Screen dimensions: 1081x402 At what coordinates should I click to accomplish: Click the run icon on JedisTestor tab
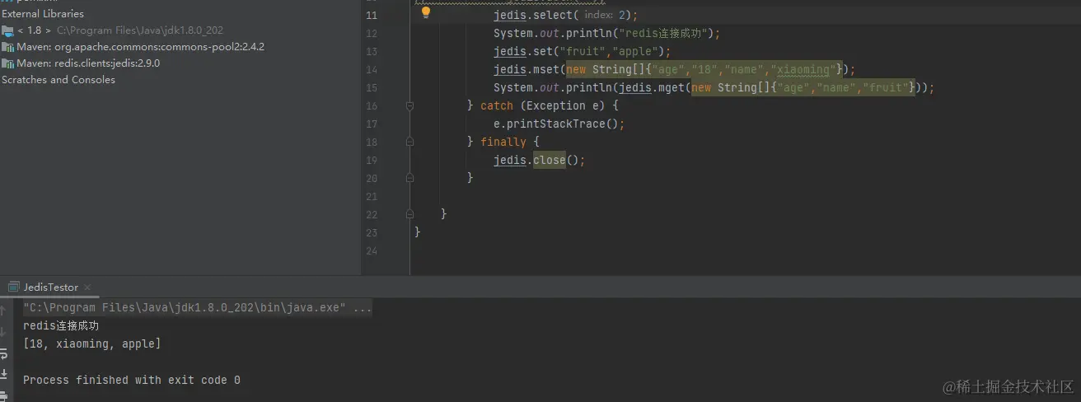pos(14,287)
